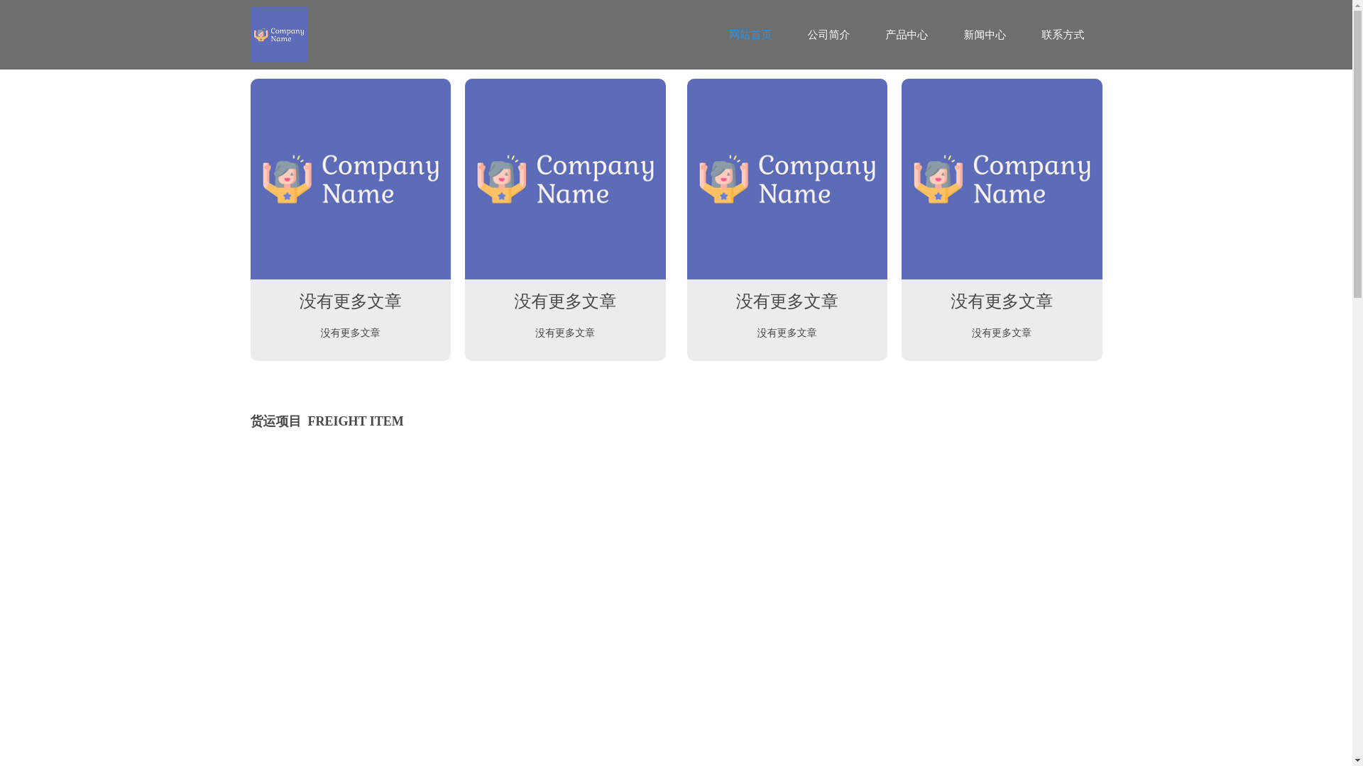The height and width of the screenshot is (766, 1363).
Task: Click first card's small 没有更多文章 description
Action: click(x=350, y=333)
